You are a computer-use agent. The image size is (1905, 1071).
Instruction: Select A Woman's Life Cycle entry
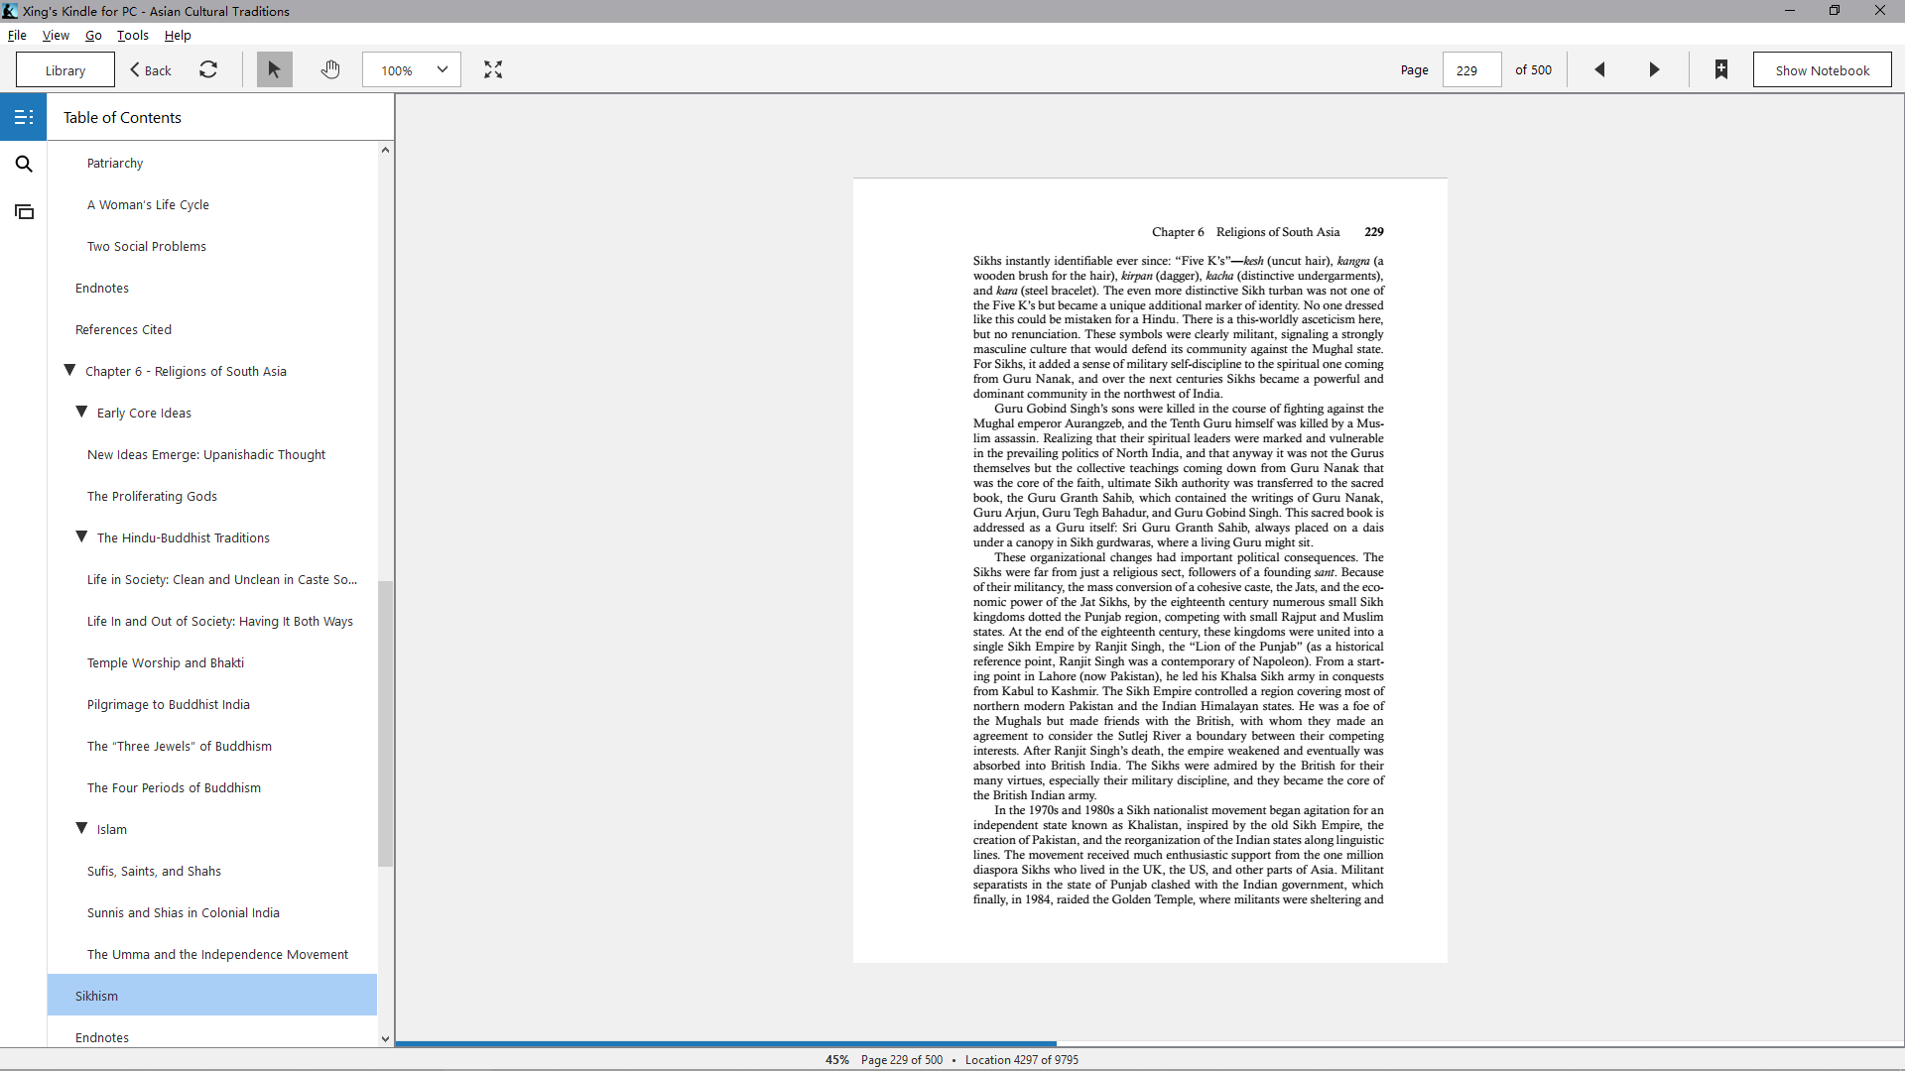(148, 204)
